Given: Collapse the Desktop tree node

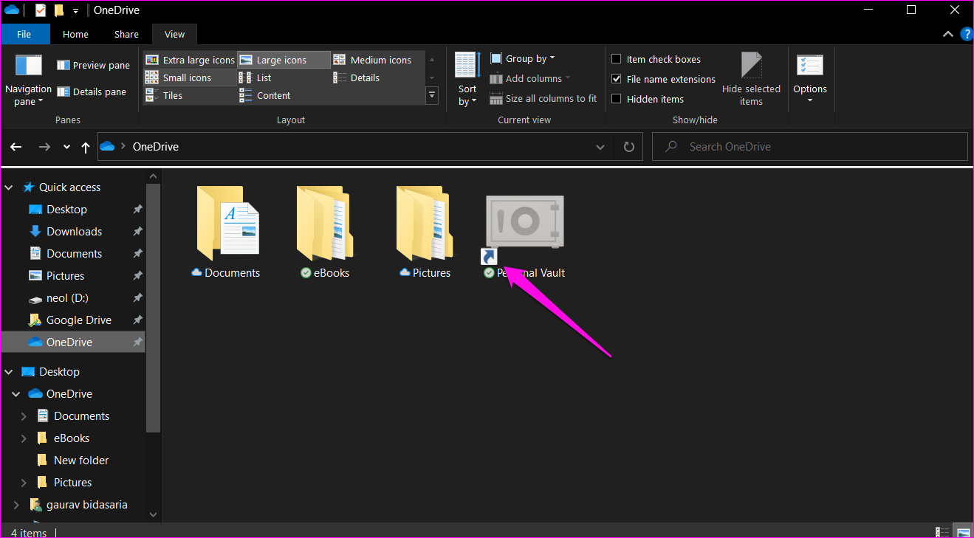Looking at the screenshot, I should point(9,372).
